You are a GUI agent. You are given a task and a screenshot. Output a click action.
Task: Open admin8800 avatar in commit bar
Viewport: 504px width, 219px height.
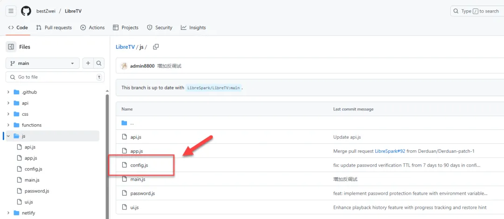(x=124, y=66)
